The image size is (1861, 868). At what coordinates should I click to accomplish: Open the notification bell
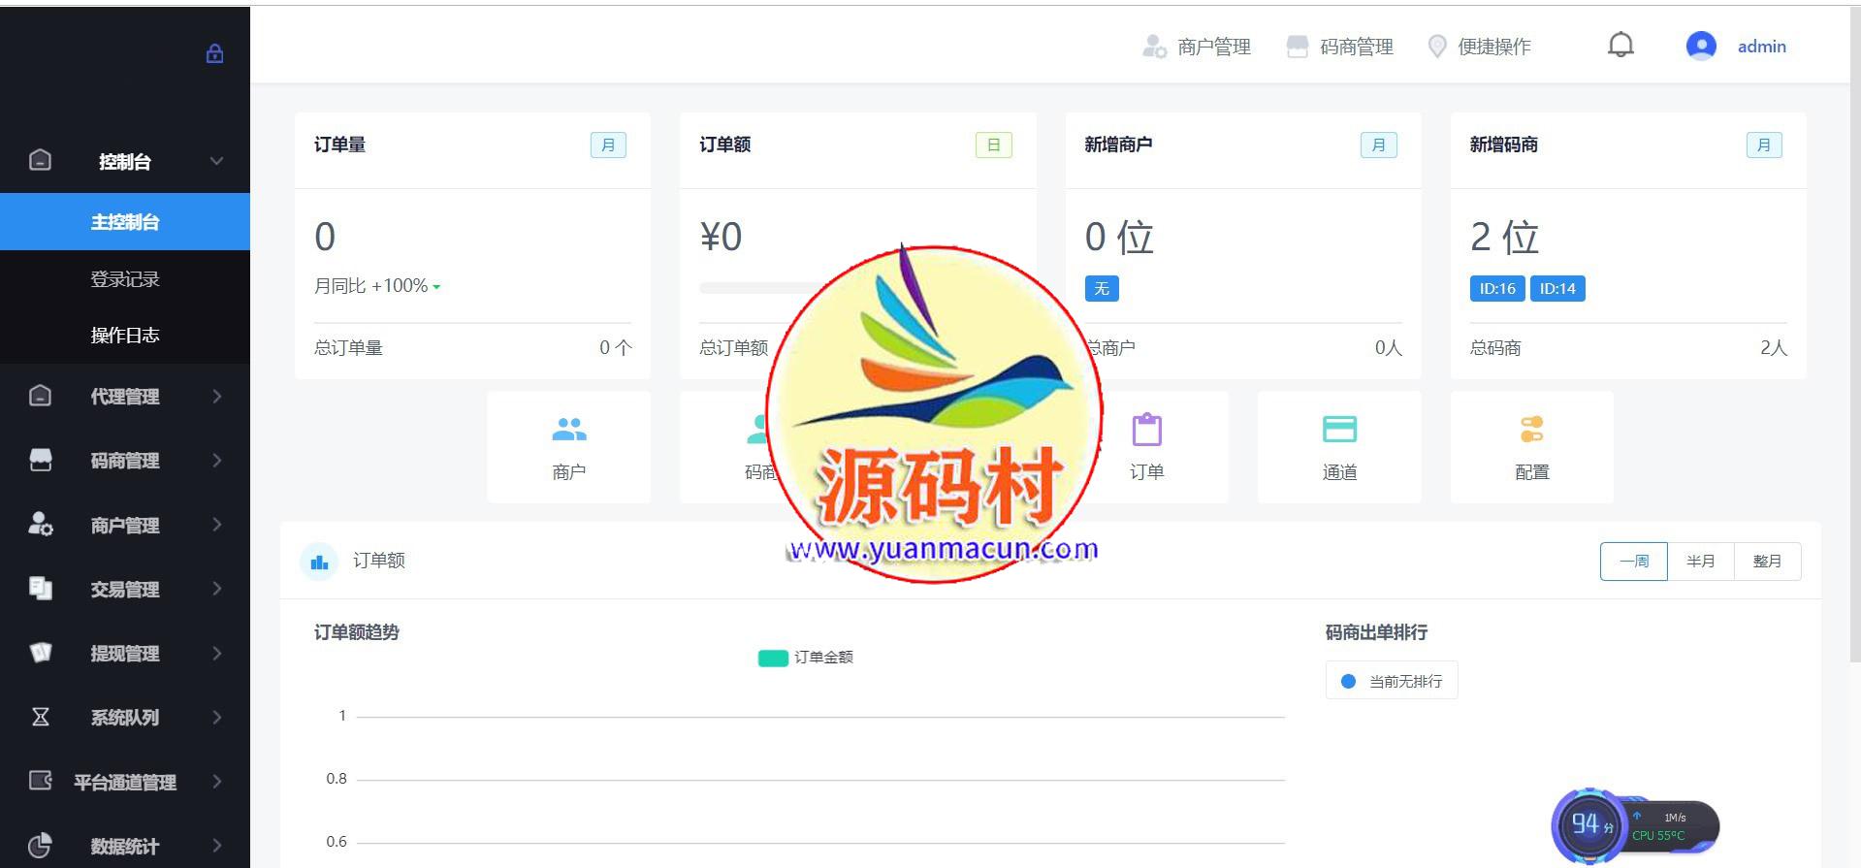point(1620,46)
